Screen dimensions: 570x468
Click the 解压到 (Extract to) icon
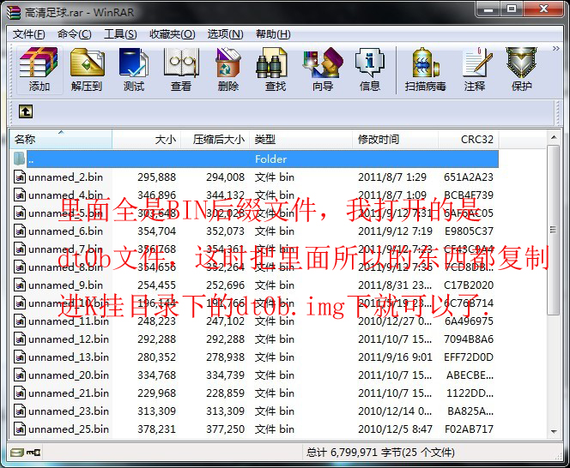click(x=87, y=69)
